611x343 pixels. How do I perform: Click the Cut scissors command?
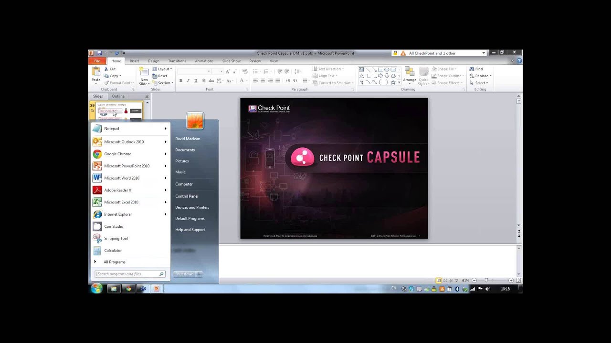pyautogui.click(x=110, y=69)
